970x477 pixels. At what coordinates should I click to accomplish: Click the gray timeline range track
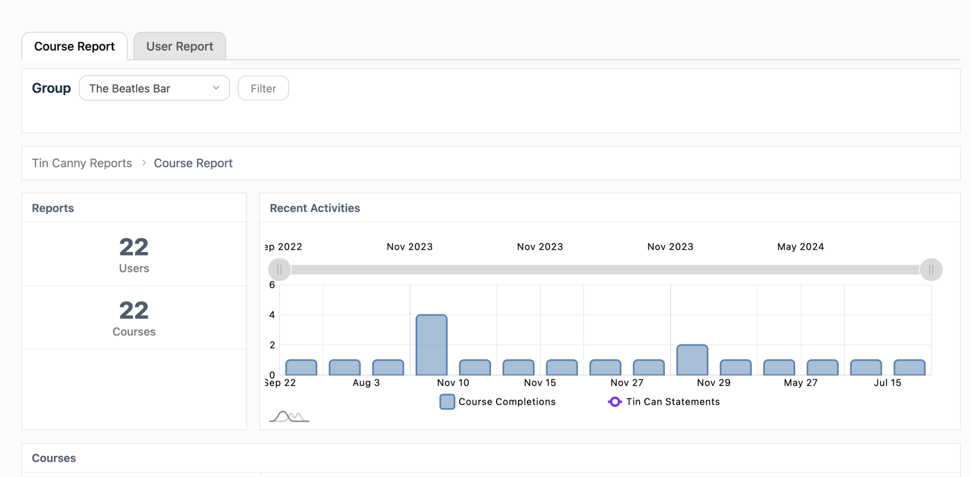click(x=605, y=269)
